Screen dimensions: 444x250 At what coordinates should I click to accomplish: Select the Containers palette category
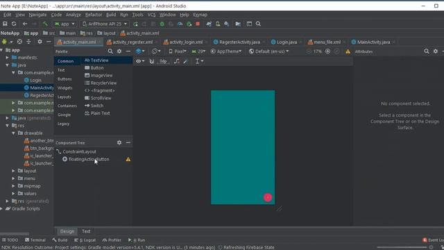pyautogui.click(x=67, y=106)
